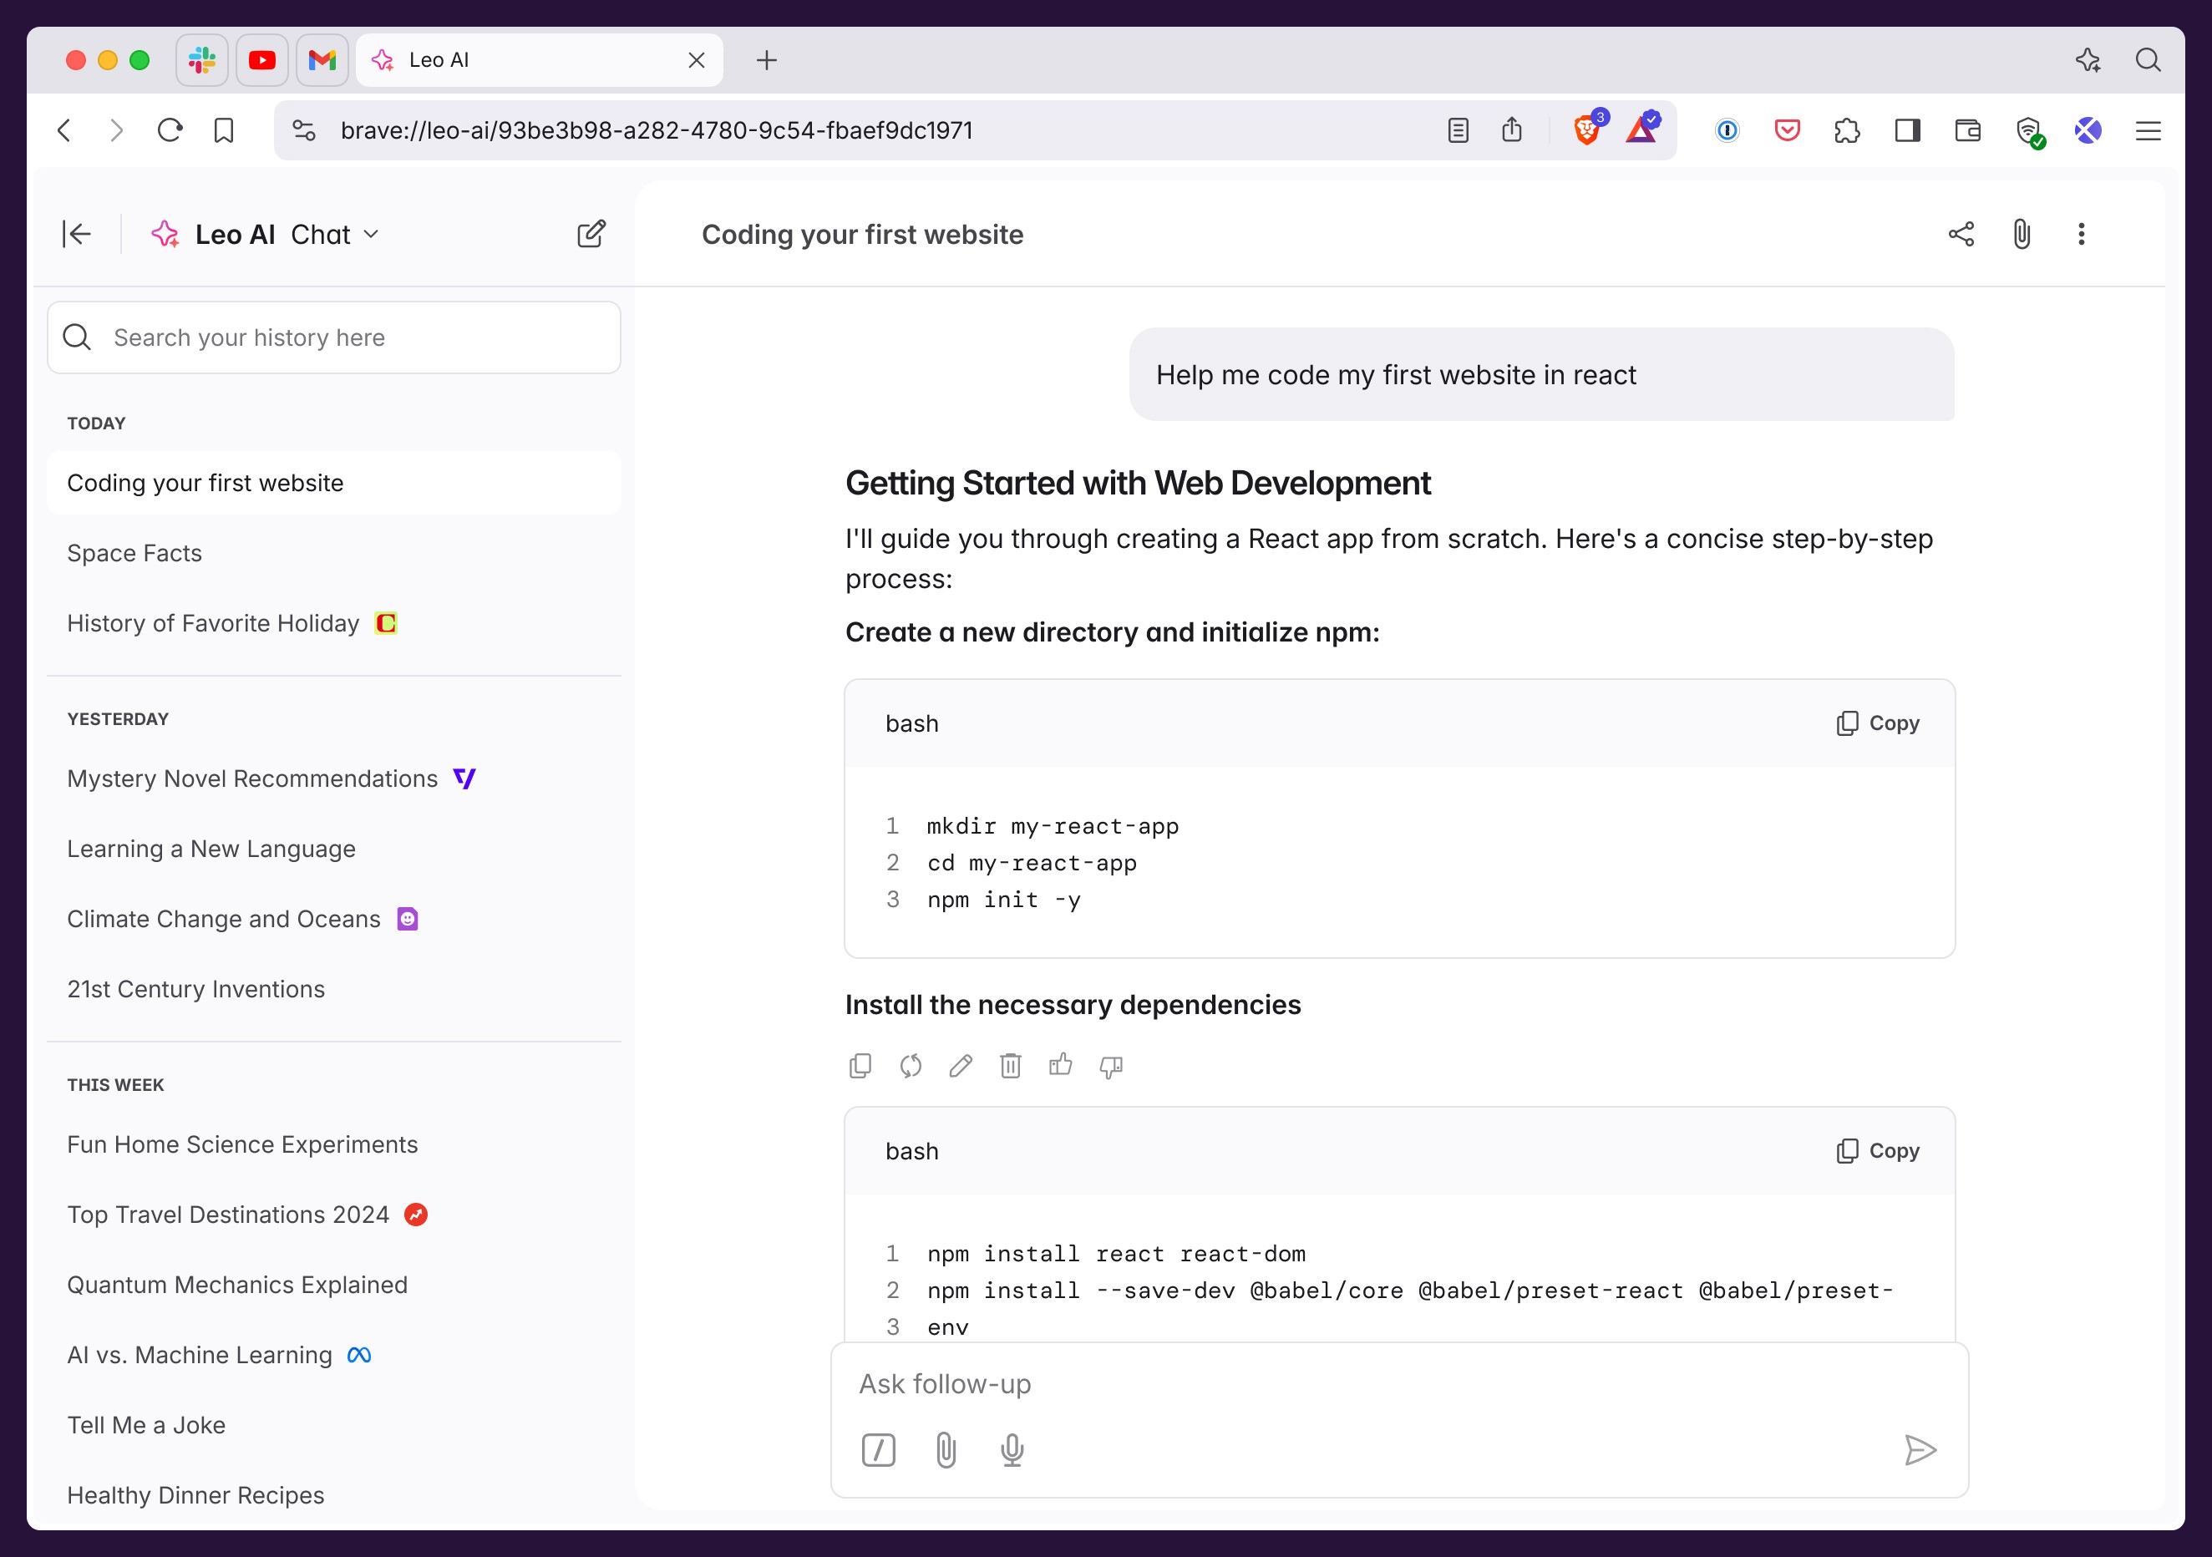This screenshot has width=2212, height=1557.
Task: Delete the response with the trash icon
Action: coord(1011,1066)
